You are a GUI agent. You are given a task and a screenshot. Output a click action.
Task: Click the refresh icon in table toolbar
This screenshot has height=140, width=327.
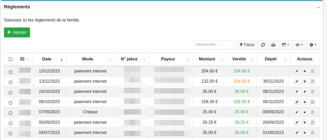[x=263, y=45]
